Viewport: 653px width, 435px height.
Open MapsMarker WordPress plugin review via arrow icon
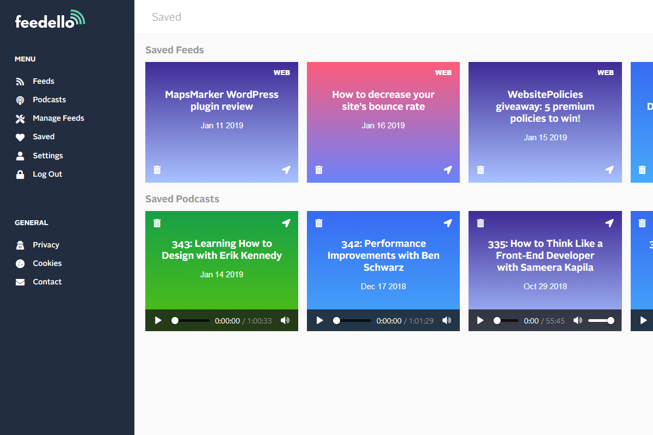point(286,170)
